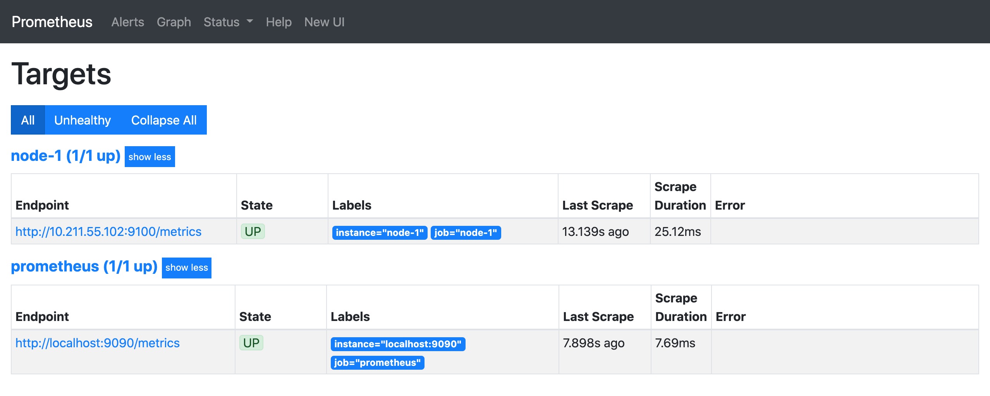Image resolution: width=990 pixels, height=396 pixels.
Task: Click the Scrape Duration header in prometheus table
Action: point(681,307)
